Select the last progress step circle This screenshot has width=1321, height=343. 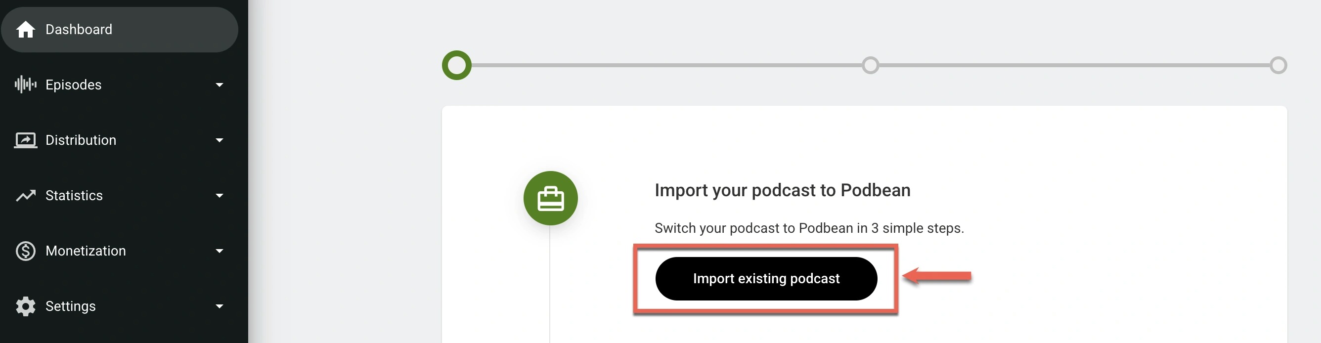pyautogui.click(x=1278, y=65)
